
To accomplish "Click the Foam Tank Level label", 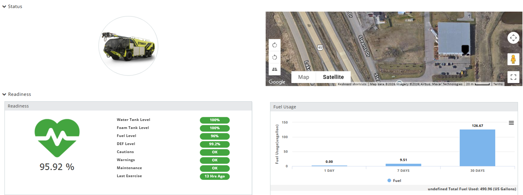I will [x=133, y=128].
